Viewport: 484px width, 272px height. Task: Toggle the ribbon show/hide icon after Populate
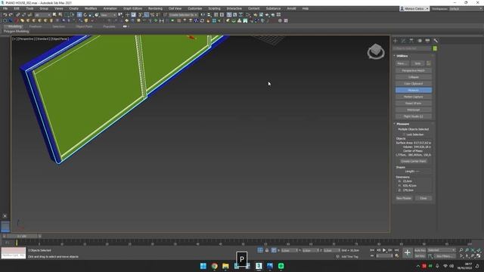click(x=125, y=26)
